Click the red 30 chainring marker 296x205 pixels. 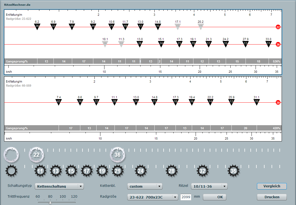click(278, 103)
